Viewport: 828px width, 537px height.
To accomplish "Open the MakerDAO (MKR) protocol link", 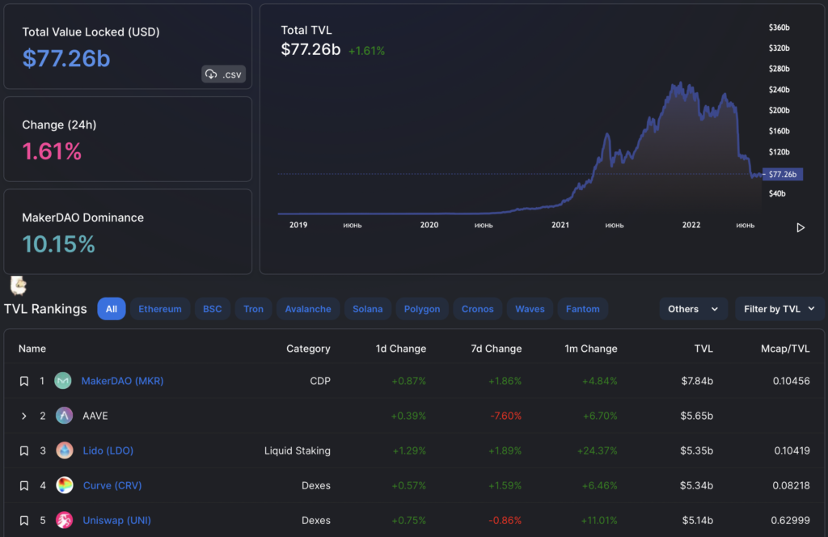I will 122,380.
